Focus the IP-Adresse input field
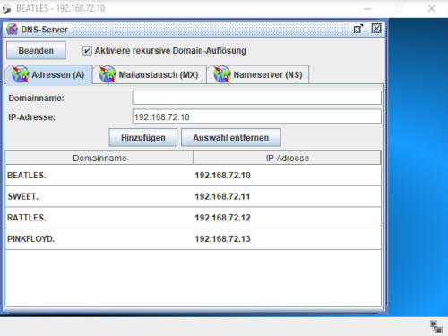The width and height of the screenshot is (448, 336). [x=257, y=116]
